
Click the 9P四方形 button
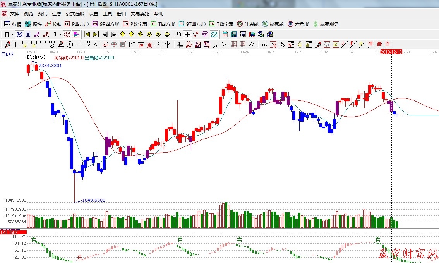pyautogui.click(x=106, y=24)
